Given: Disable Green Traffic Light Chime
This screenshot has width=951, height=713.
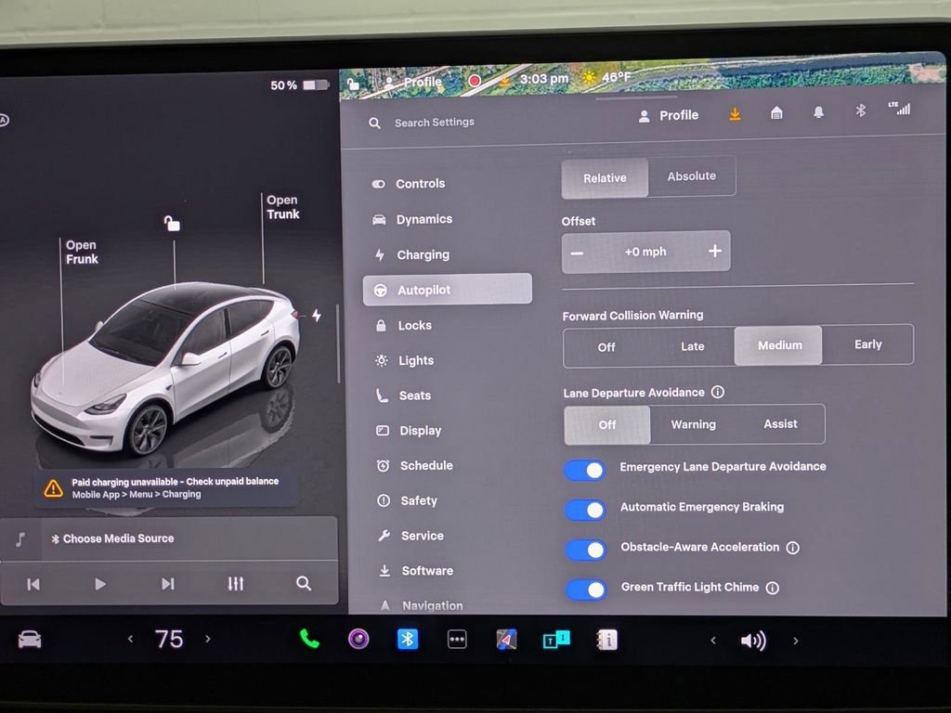Looking at the screenshot, I should 584,590.
